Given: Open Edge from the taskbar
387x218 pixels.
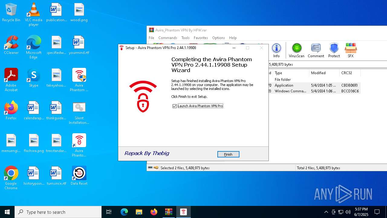Looking at the screenshot, I should click(124, 212).
